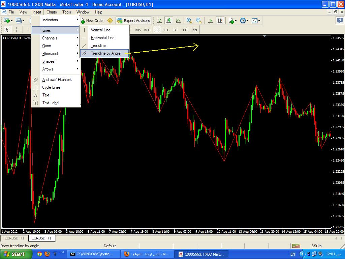Toggle Auto Scroll chart icon
This screenshot has width=345, height=259.
pyautogui.click(x=210, y=21)
